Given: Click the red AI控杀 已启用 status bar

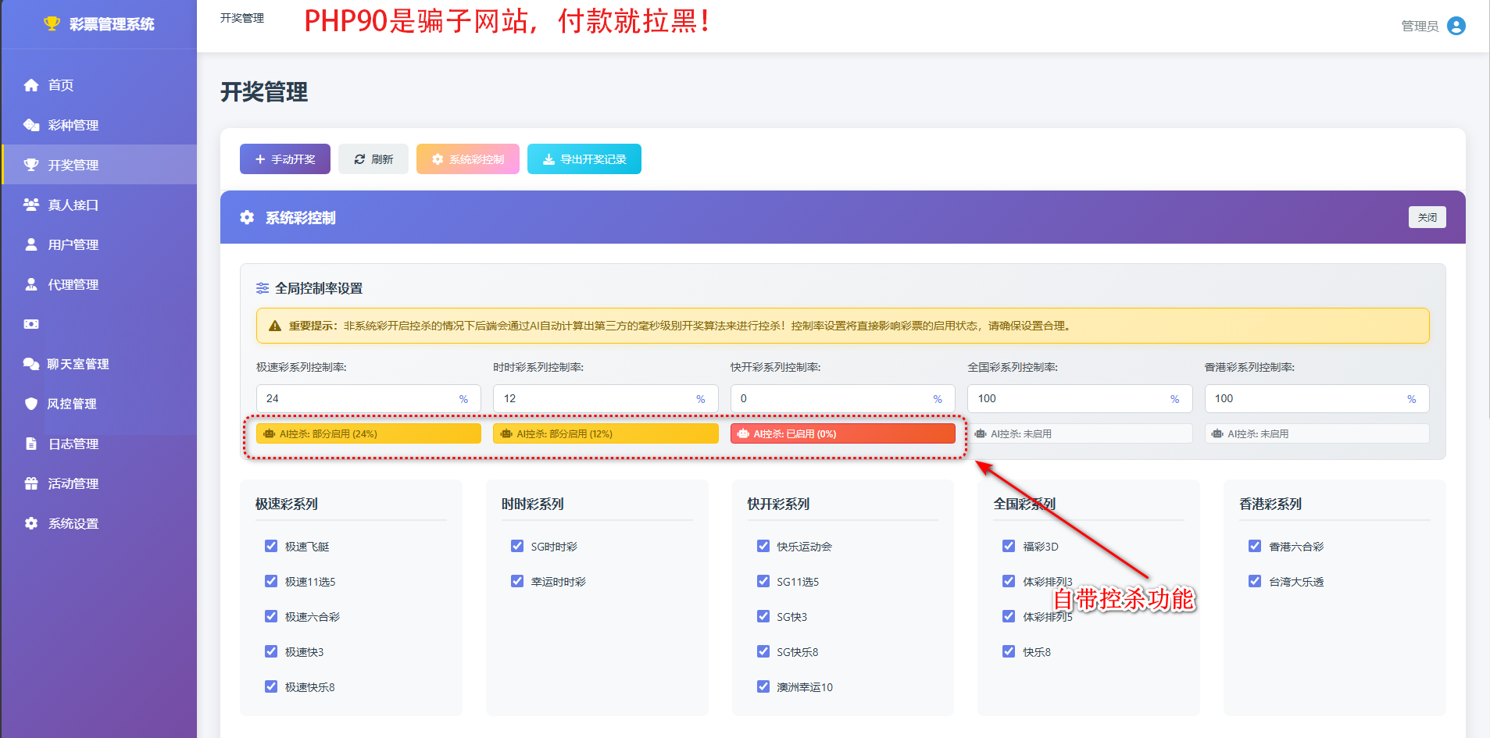Looking at the screenshot, I should [x=842, y=433].
